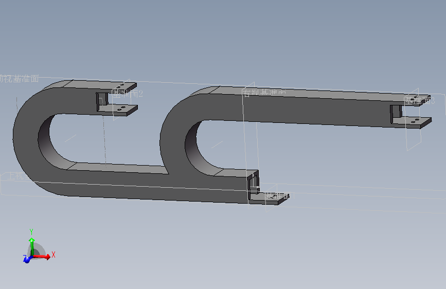Screen dimensions: 446x289
Task: Select the 基准面2 plane label
Action: (x=127, y=94)
